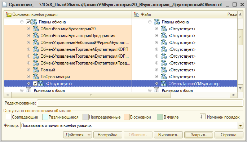Select ОбменРозницаБухгалтерияПредприятия in the tree
This screenshot has width=247, height=142.
pos(78,36)
